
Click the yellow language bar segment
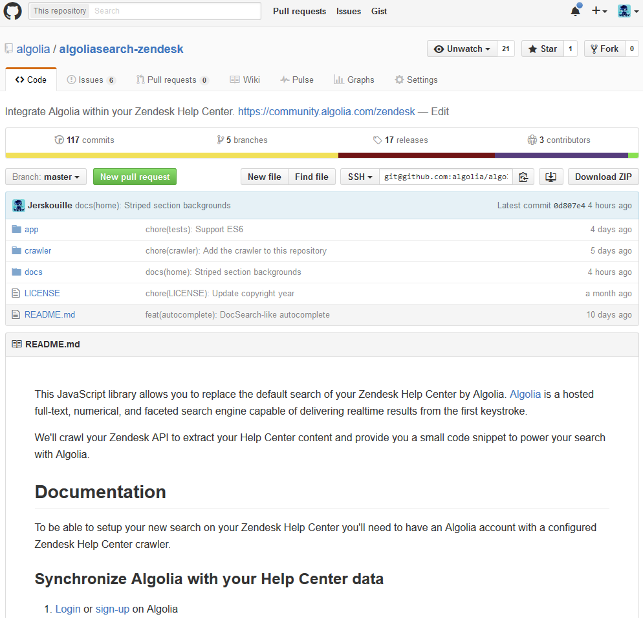click(172, 155)
